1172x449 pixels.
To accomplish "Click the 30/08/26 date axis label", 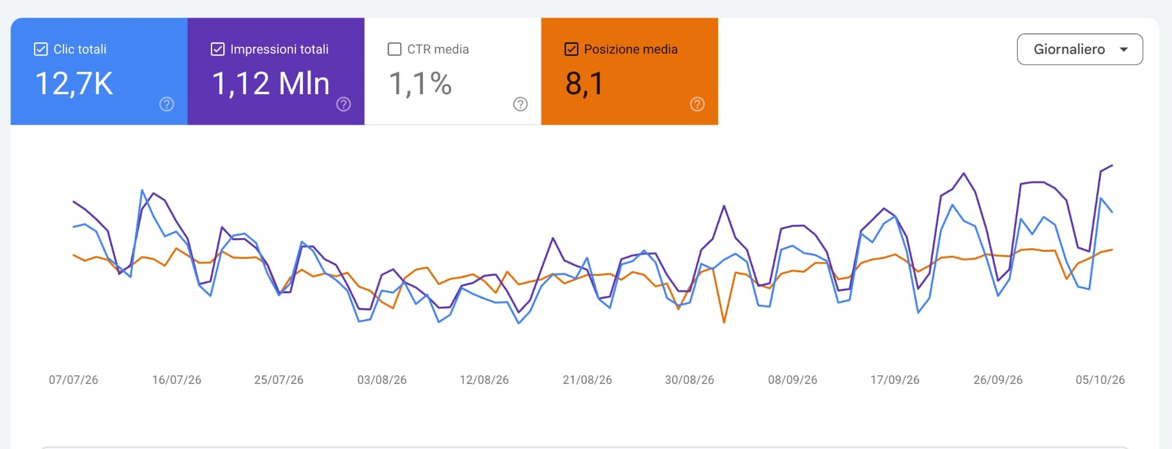I will (x=690, y=380).
